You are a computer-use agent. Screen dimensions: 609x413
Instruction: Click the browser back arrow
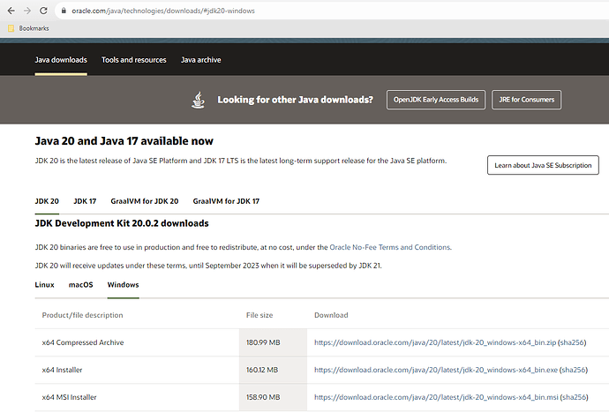point(11,11)
